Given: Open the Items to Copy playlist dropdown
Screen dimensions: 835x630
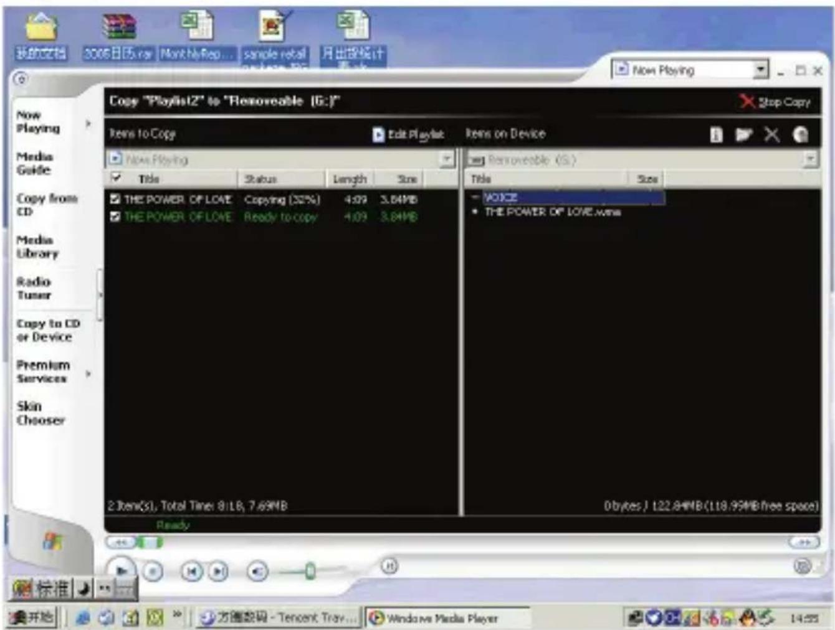Looking at the screenshot, I should pyautogui.click(x=446, y=159).
